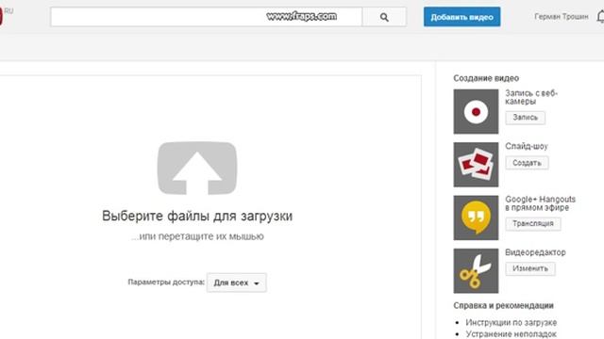Click the 'Запись с веб-камеры' label

[530, 97]
